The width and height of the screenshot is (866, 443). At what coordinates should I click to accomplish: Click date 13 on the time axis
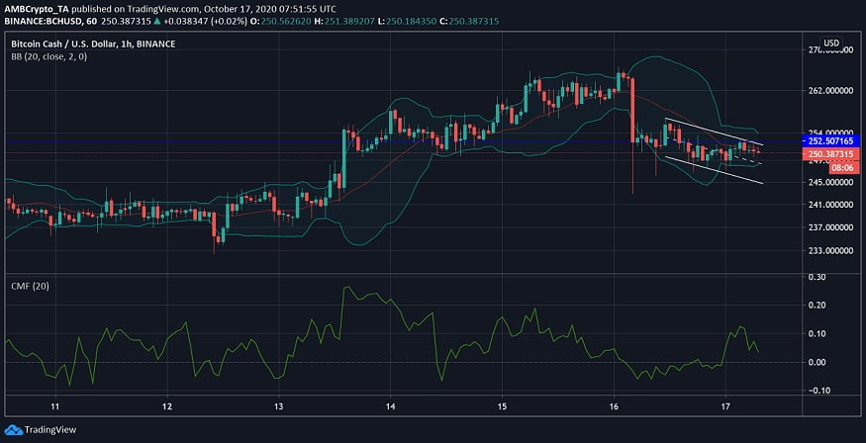(x=279, y=406)
